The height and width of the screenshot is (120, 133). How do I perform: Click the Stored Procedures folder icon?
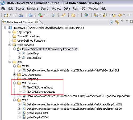(x=14, y=36)
